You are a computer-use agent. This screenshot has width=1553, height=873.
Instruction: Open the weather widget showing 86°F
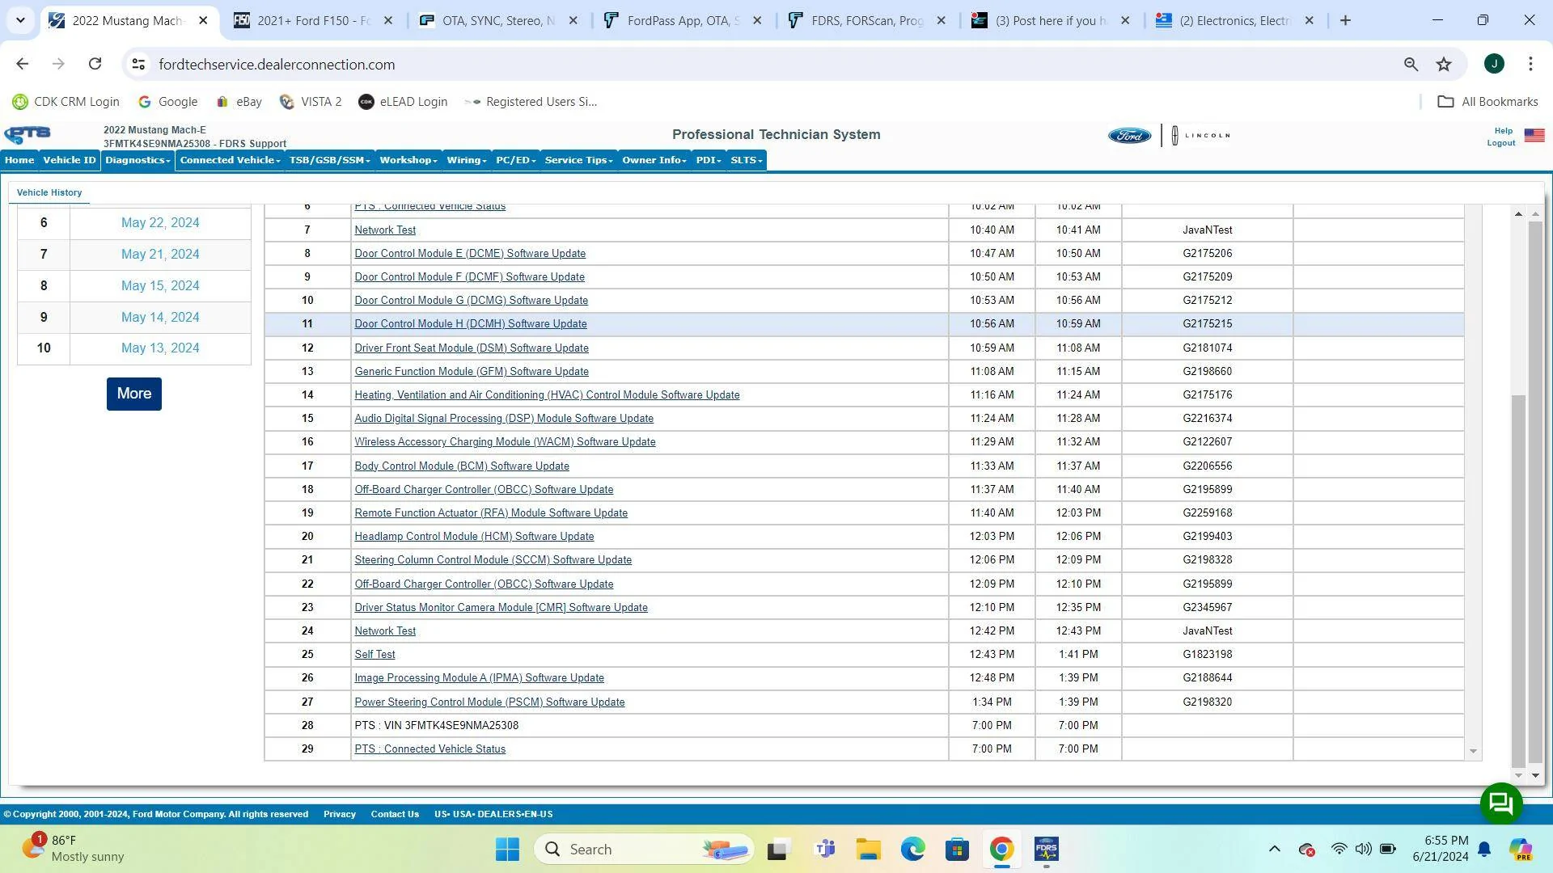coord(73,849)
